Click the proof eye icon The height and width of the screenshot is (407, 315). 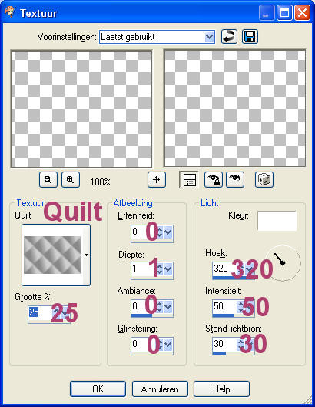click(235, 179)
